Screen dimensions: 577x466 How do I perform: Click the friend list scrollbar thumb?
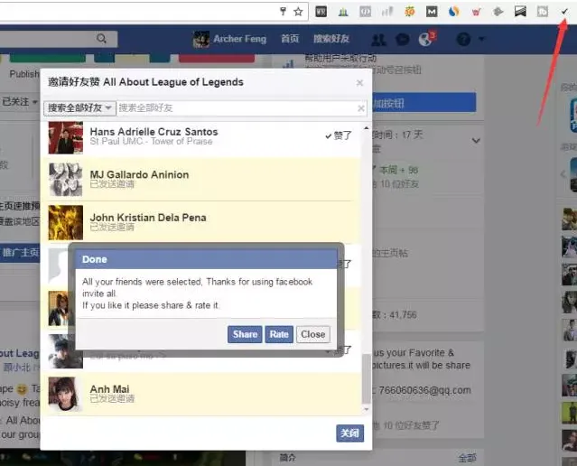(x=366, y=378)
